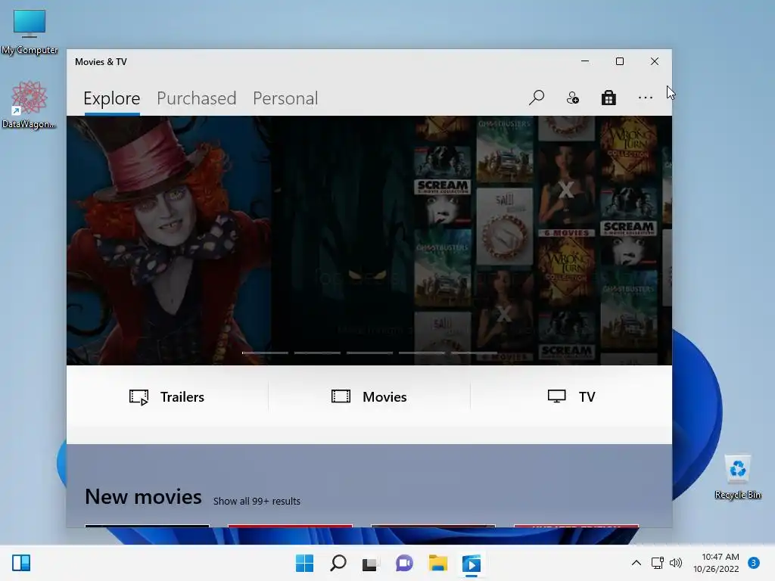Open the network status tray icon
Viewport: 775px width, 581px height.
(x=658, y=563)
